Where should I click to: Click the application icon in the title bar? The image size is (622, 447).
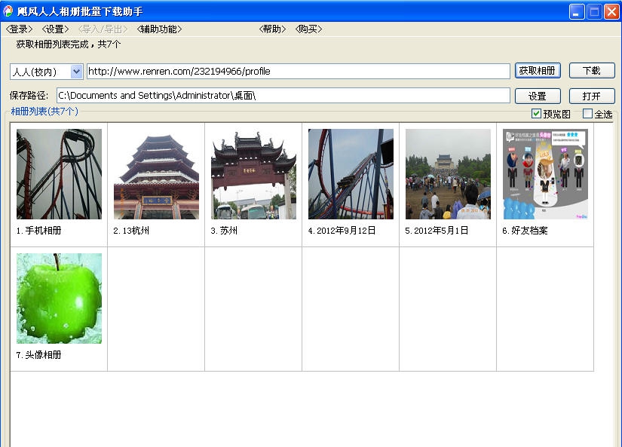[8, 11]
